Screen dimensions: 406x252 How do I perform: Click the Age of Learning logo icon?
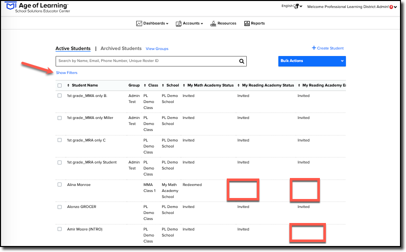pyautogui.click(x=11, y=5)
